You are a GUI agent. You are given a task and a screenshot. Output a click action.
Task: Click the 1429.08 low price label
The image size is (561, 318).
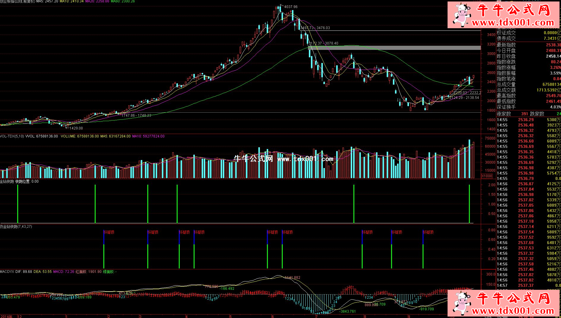pos(76,128)
